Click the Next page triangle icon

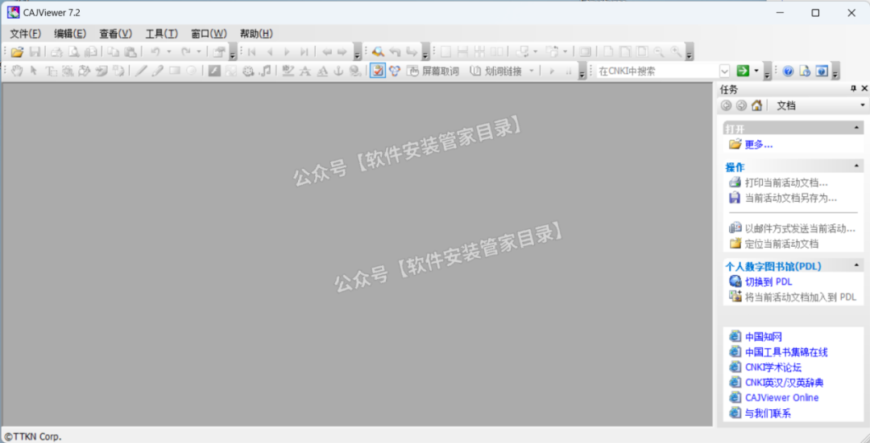[287, 52]
